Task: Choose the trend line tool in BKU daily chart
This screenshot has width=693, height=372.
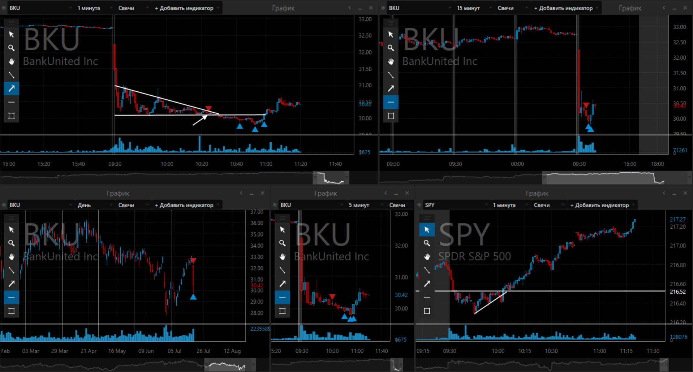Action: (11, 270)
